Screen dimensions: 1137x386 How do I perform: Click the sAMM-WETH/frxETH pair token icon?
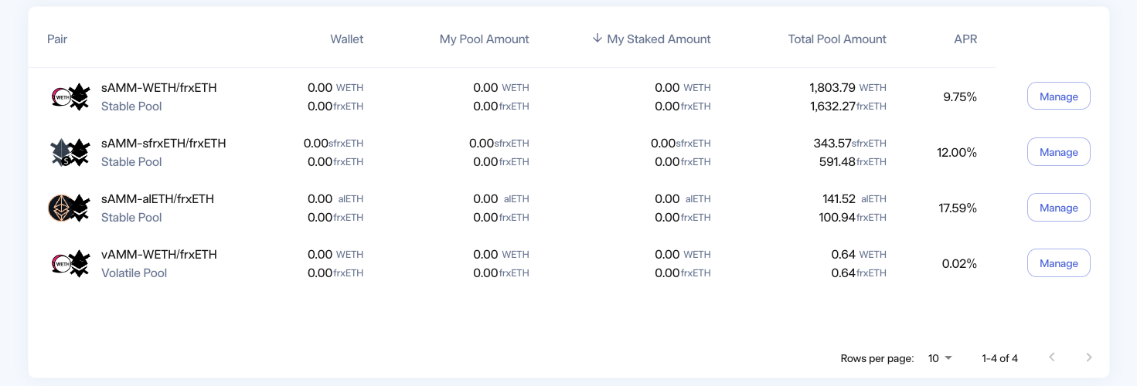click(70, 97)
